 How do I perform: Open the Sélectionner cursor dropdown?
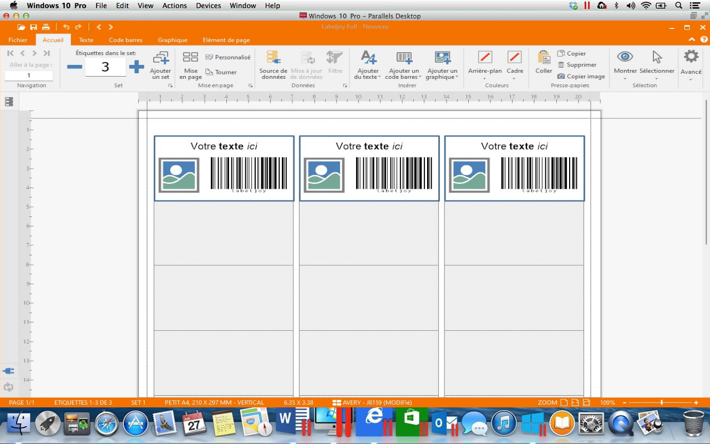[x=657, y=65]
